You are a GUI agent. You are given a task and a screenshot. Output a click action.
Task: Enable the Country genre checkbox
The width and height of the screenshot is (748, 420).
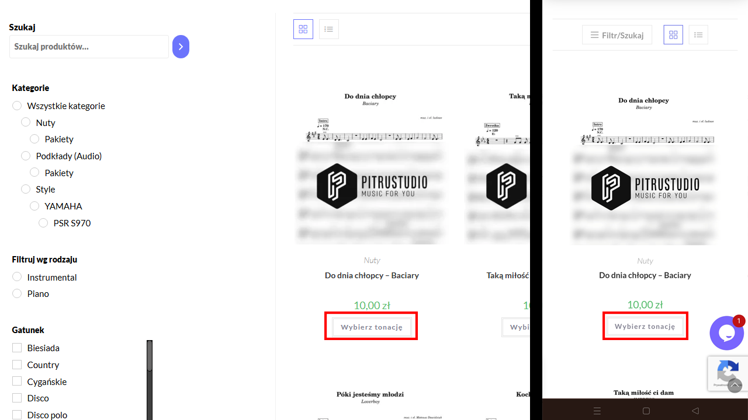17,365
